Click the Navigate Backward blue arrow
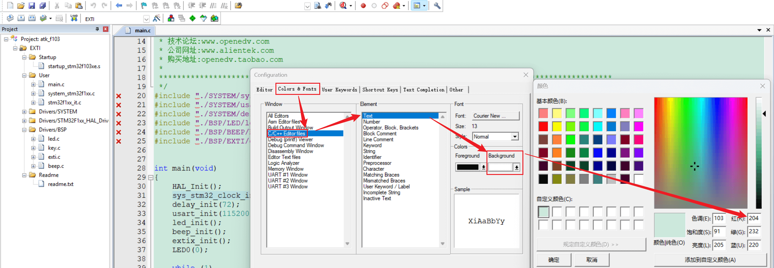This screenshot has height=268, width=774. 119,5
